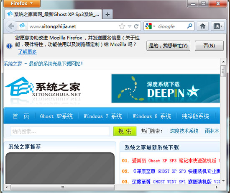Go back with the back arrow
Viewport: 230px width, 193px height.
click(x=11, y=26)
